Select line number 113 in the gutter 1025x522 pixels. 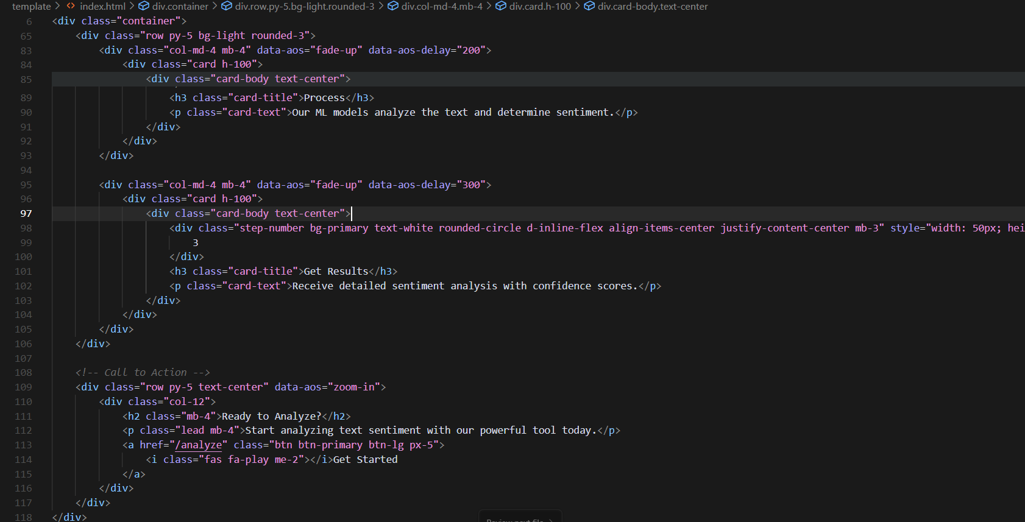coord(23,445)
